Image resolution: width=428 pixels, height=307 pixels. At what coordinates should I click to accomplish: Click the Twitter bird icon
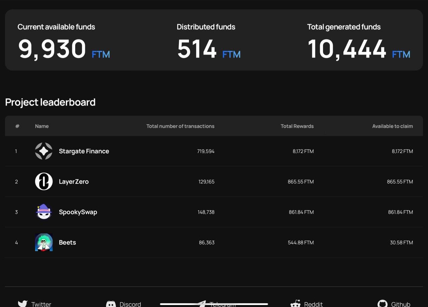(22, 304)
